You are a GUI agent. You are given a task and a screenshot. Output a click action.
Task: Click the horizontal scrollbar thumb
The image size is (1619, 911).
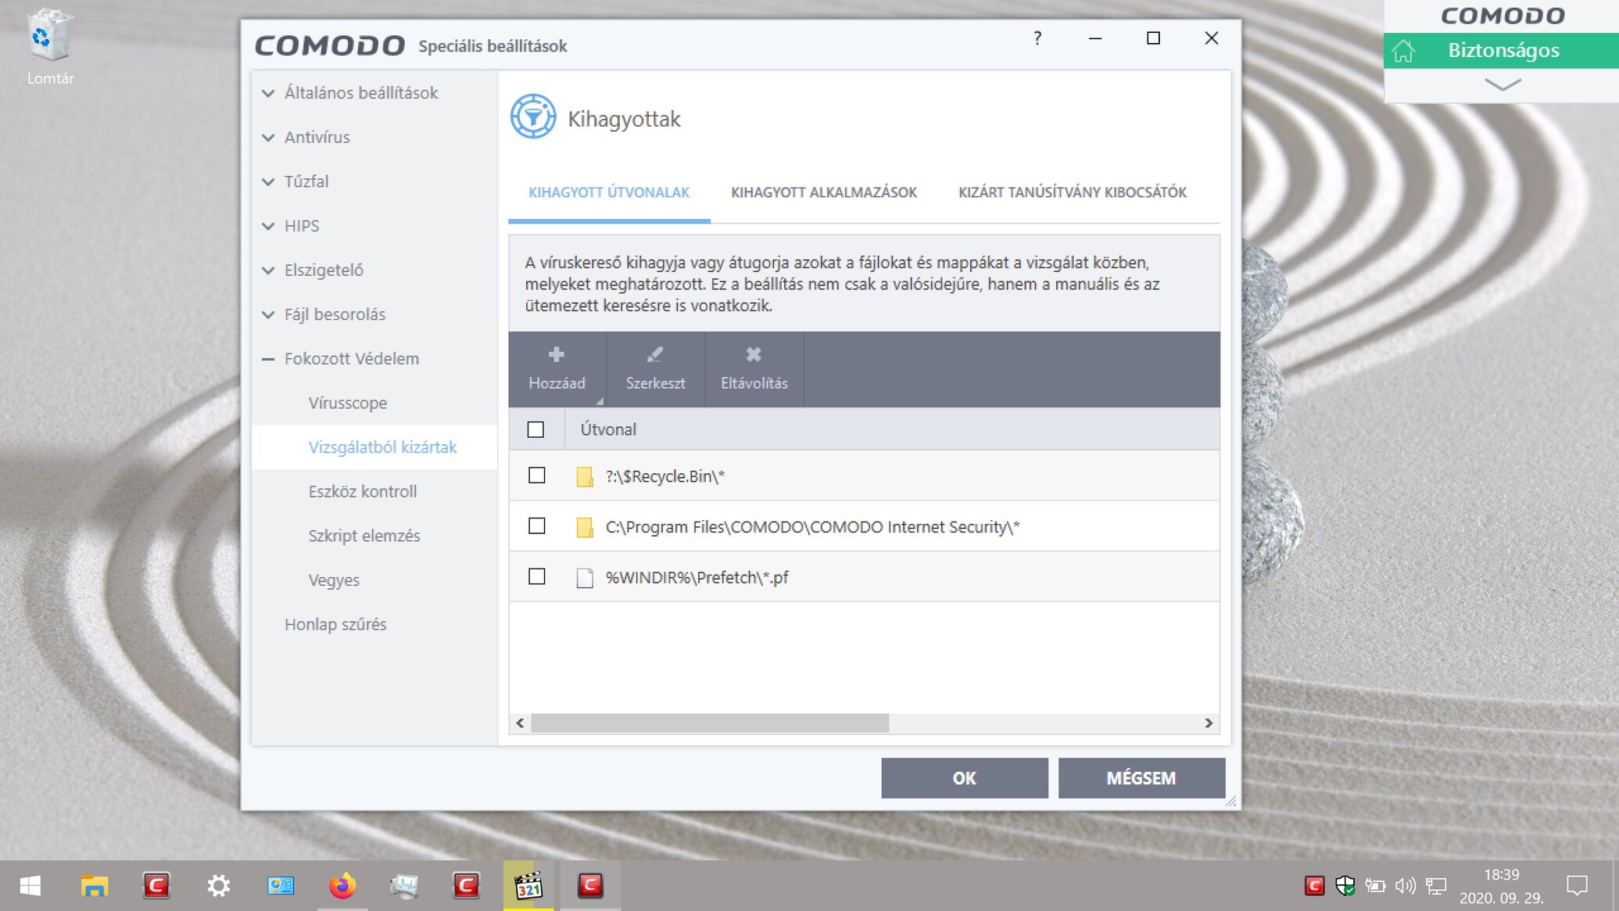710,723
